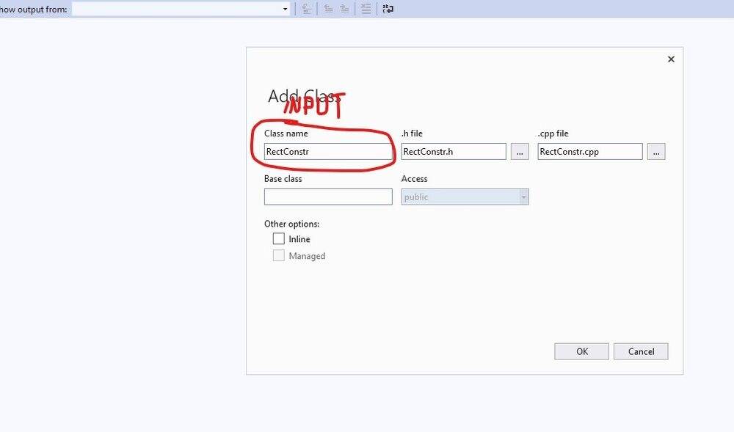Enable the Inline checkbox
The image size is (734, 432).
click(278, 238)
